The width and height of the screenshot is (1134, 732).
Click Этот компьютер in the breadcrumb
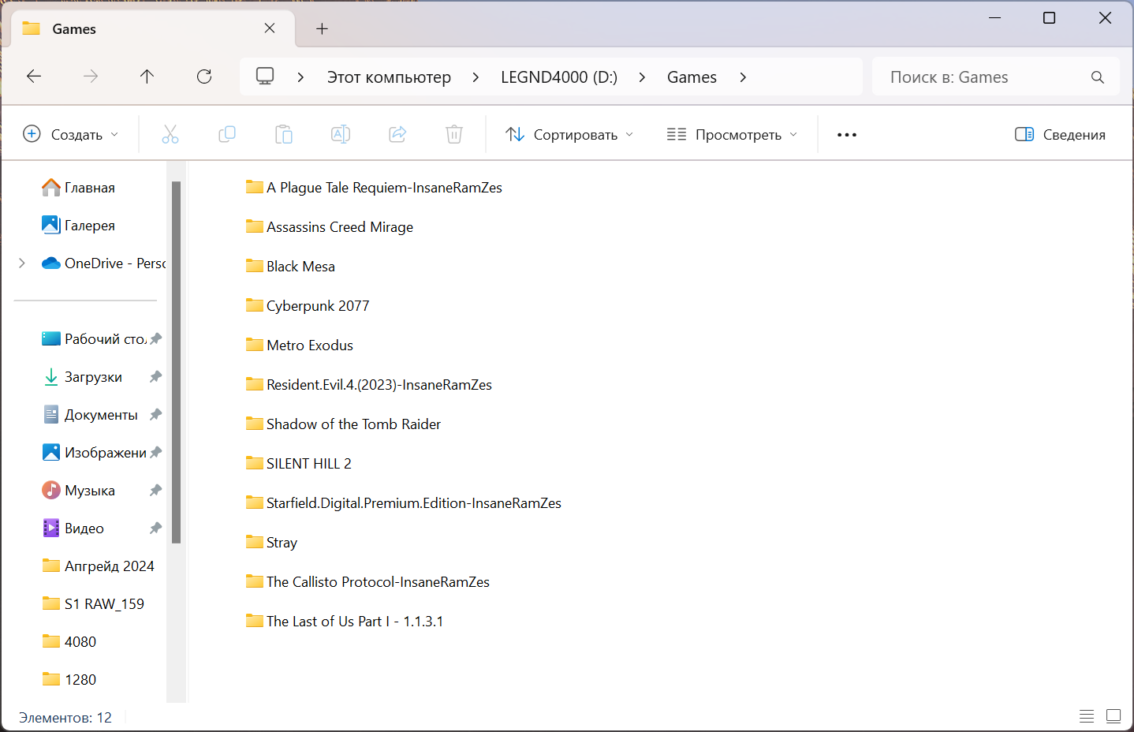click(x=389, y=77)
